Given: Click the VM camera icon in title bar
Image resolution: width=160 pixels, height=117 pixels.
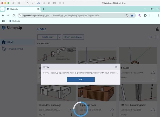Looking at the screenshot, I should pyautogui.click(x=54, y=3).
